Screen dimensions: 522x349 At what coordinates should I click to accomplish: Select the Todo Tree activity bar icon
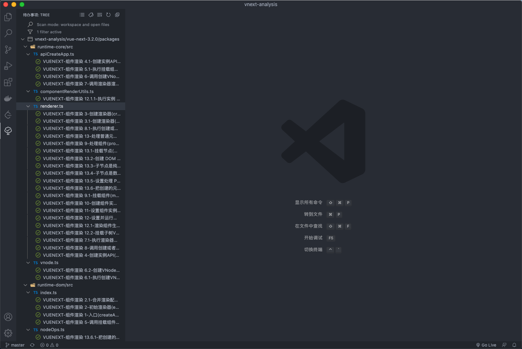pyautogui.click(x=8, y=131)
